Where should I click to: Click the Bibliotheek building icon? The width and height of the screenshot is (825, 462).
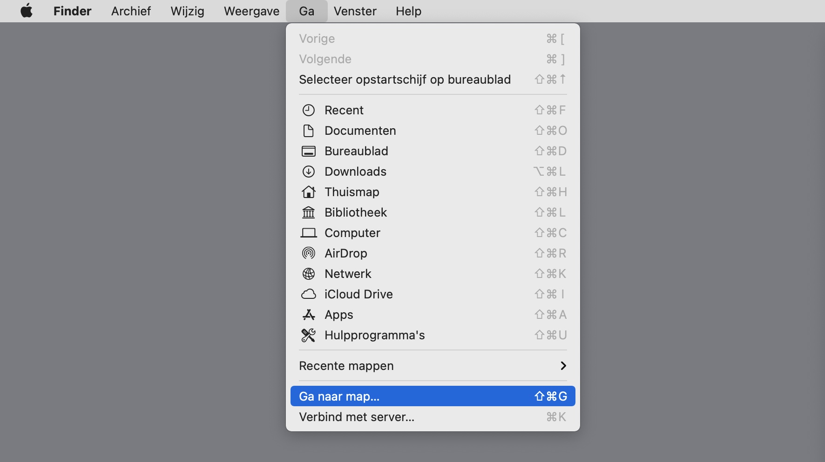309,212
